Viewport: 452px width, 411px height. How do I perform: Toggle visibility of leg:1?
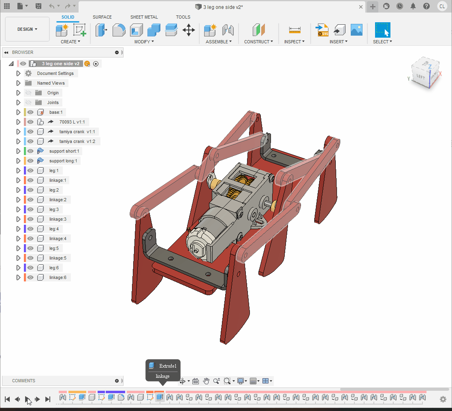pyautogui.click(x=30, y=170)
